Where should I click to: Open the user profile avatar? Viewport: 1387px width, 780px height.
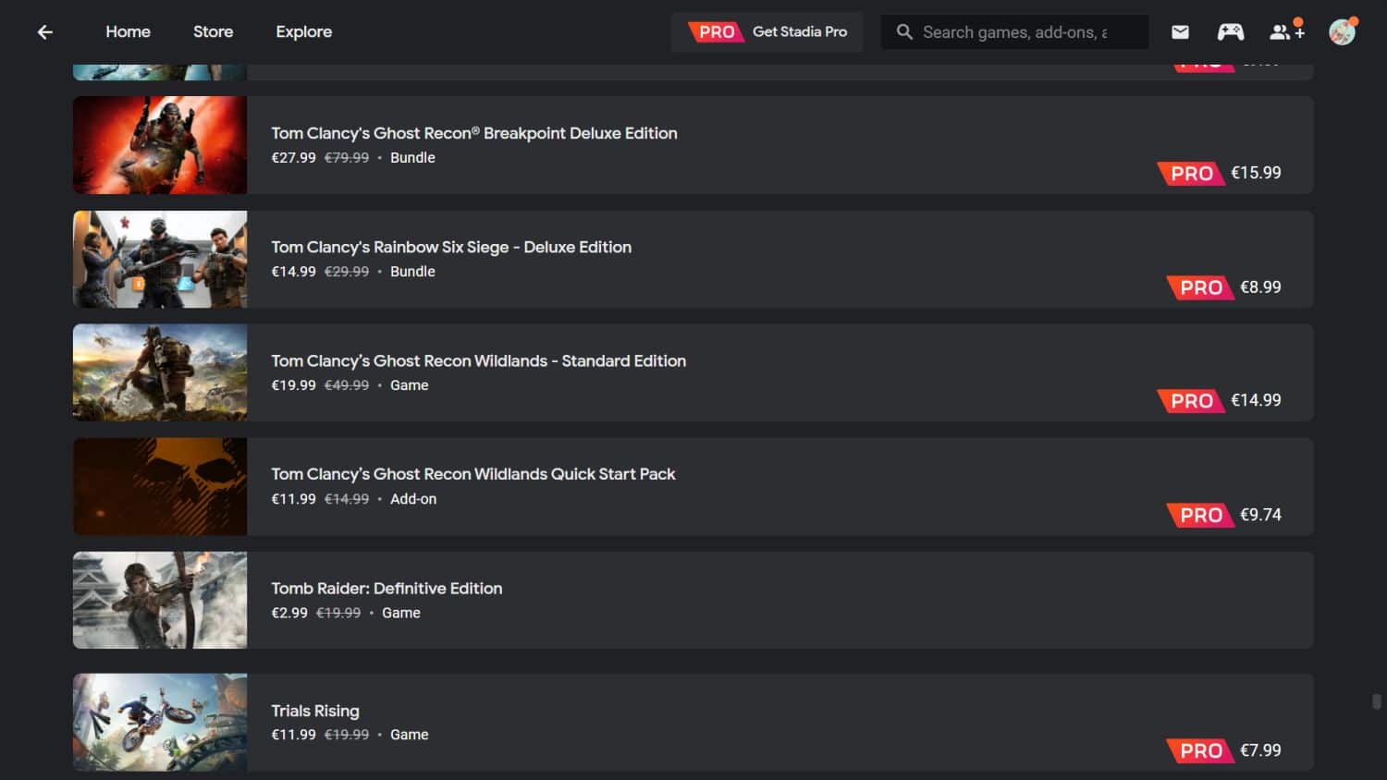pyautogui.click(x=1342, y=32)
